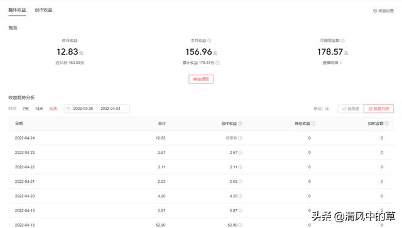This screenshot has height=228, width=402.
Task: Click the 日期 column header
Action: coord(19,123)
